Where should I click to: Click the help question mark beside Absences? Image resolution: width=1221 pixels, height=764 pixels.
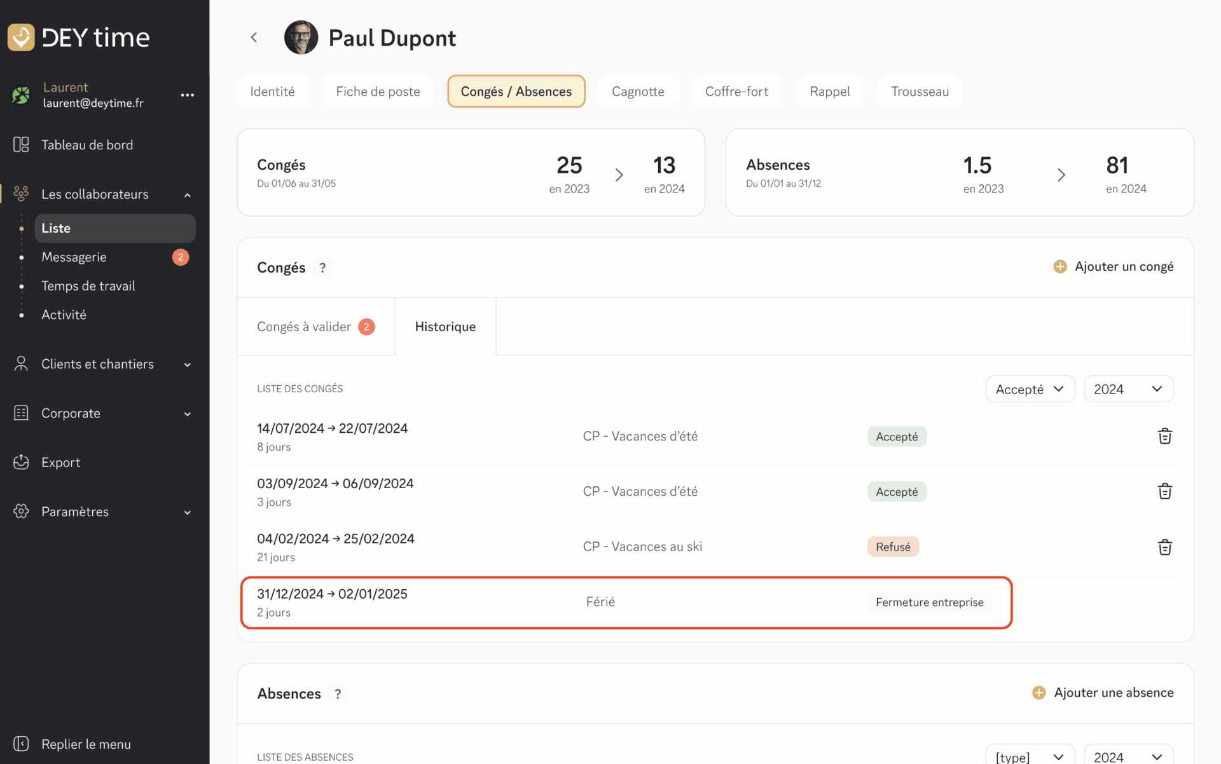tap(338, 694)
